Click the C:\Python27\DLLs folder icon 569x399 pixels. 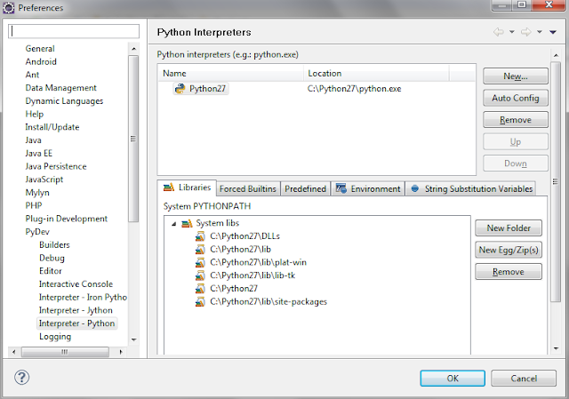[x=200, y=236]
